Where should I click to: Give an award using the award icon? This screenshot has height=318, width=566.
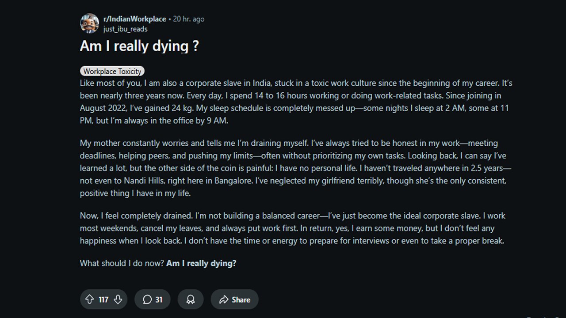tap(191, 299)
